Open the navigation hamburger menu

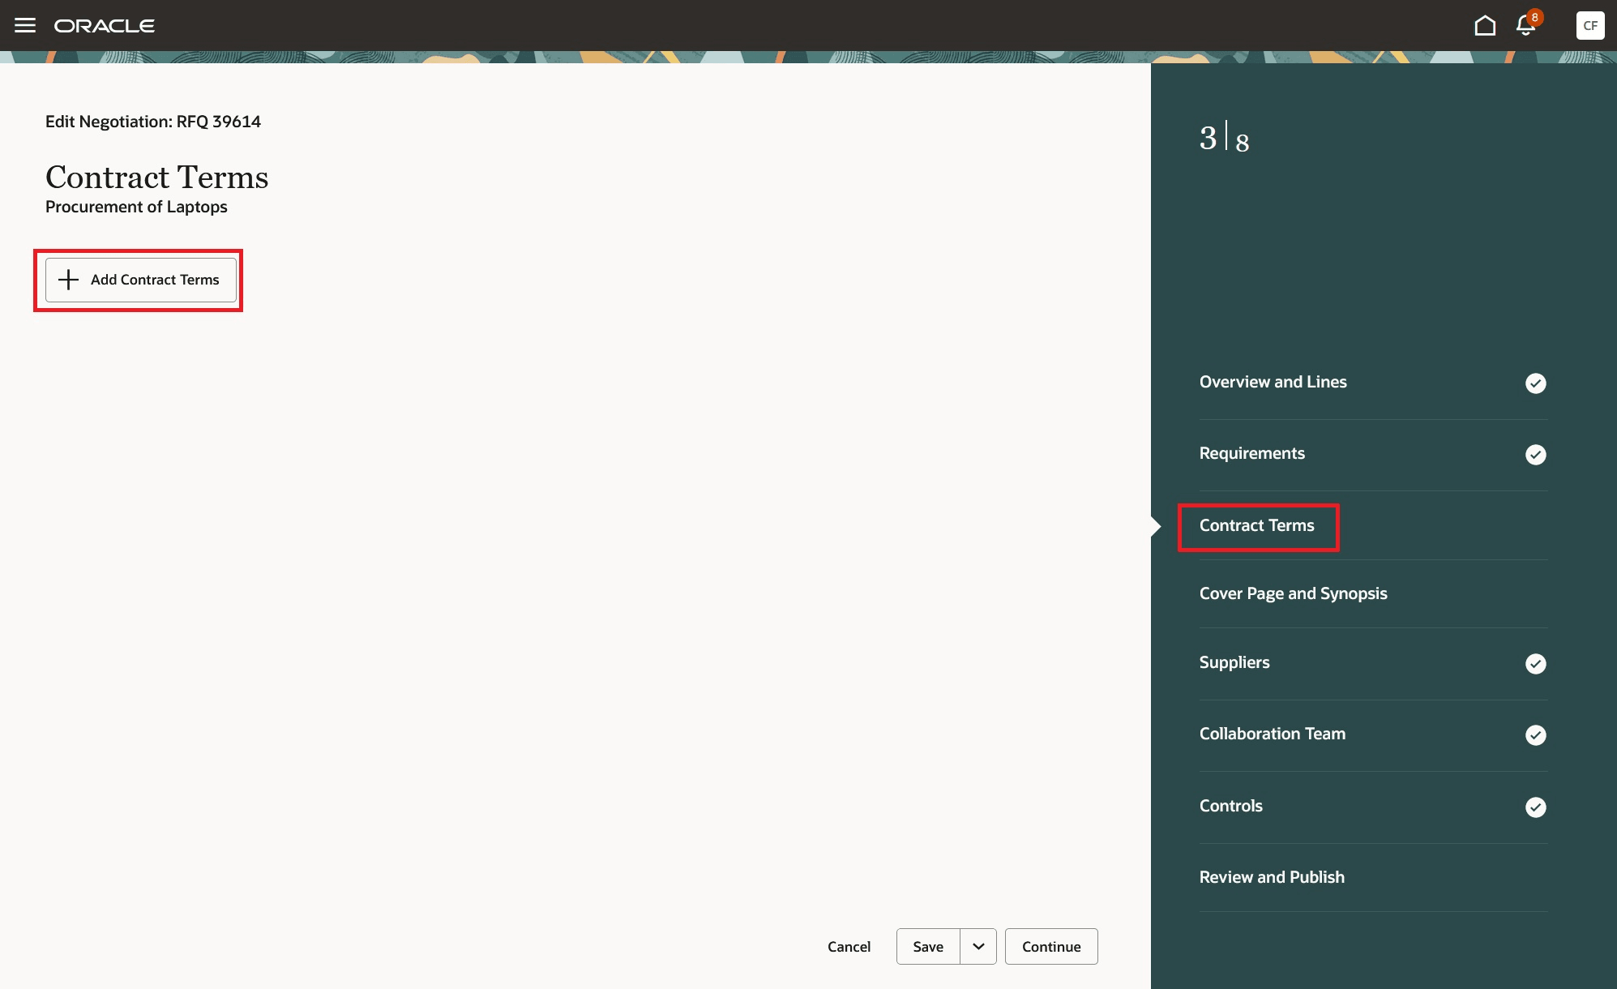pos(25,25)
